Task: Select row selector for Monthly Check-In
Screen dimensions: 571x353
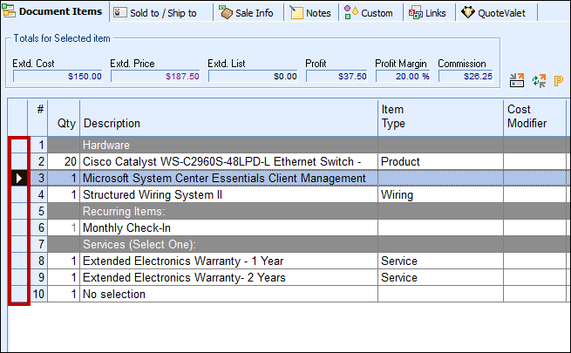Action: pyautogui.click(x=18, y=227)
